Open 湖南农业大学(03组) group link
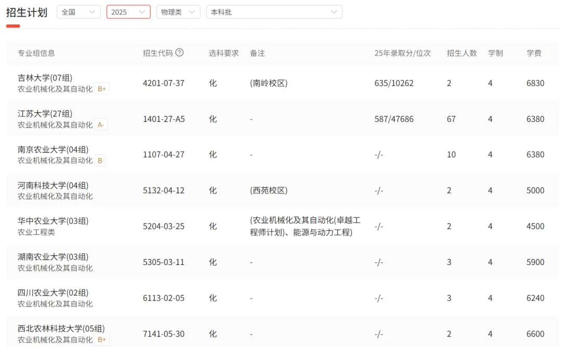 pyautogui.click(x=53, y=257)
